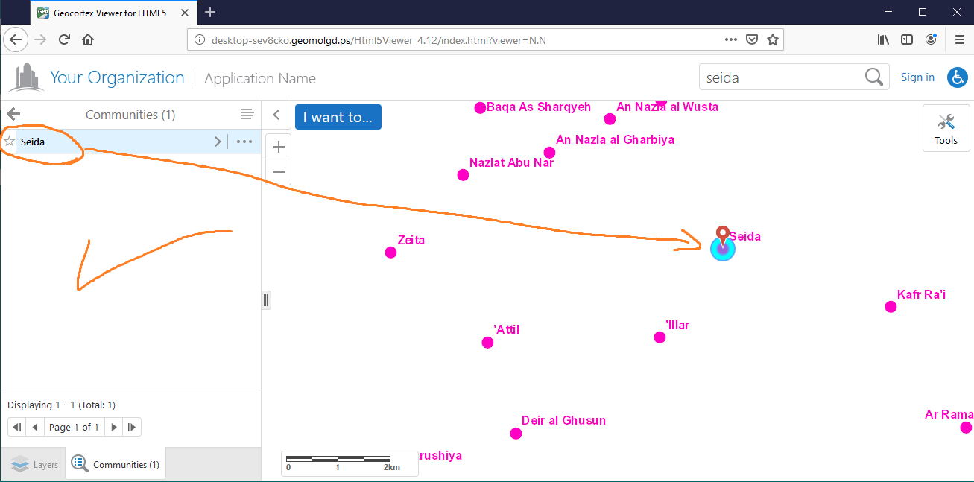Click the Pocket save icon in address bar
The height and width of the screenshot is (482, 974).
tap(753, 39)
